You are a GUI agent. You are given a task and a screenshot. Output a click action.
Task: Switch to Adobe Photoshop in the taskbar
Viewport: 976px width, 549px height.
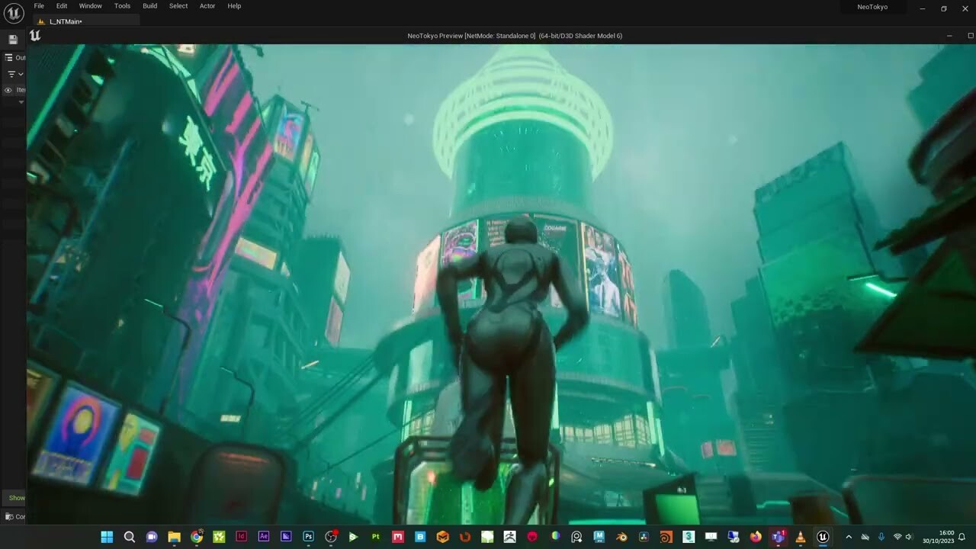[x=308, y=537]
